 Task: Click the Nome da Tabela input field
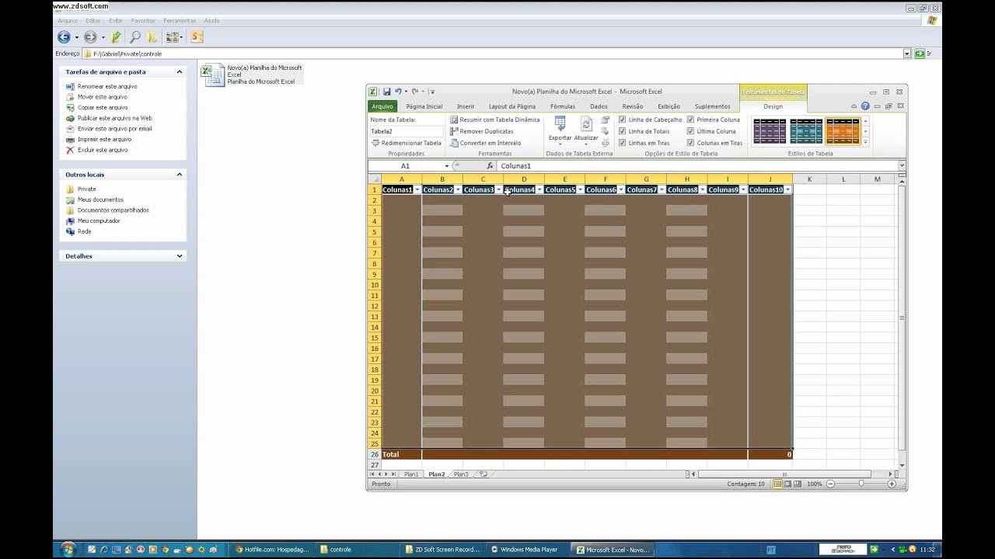pos(405,131)
